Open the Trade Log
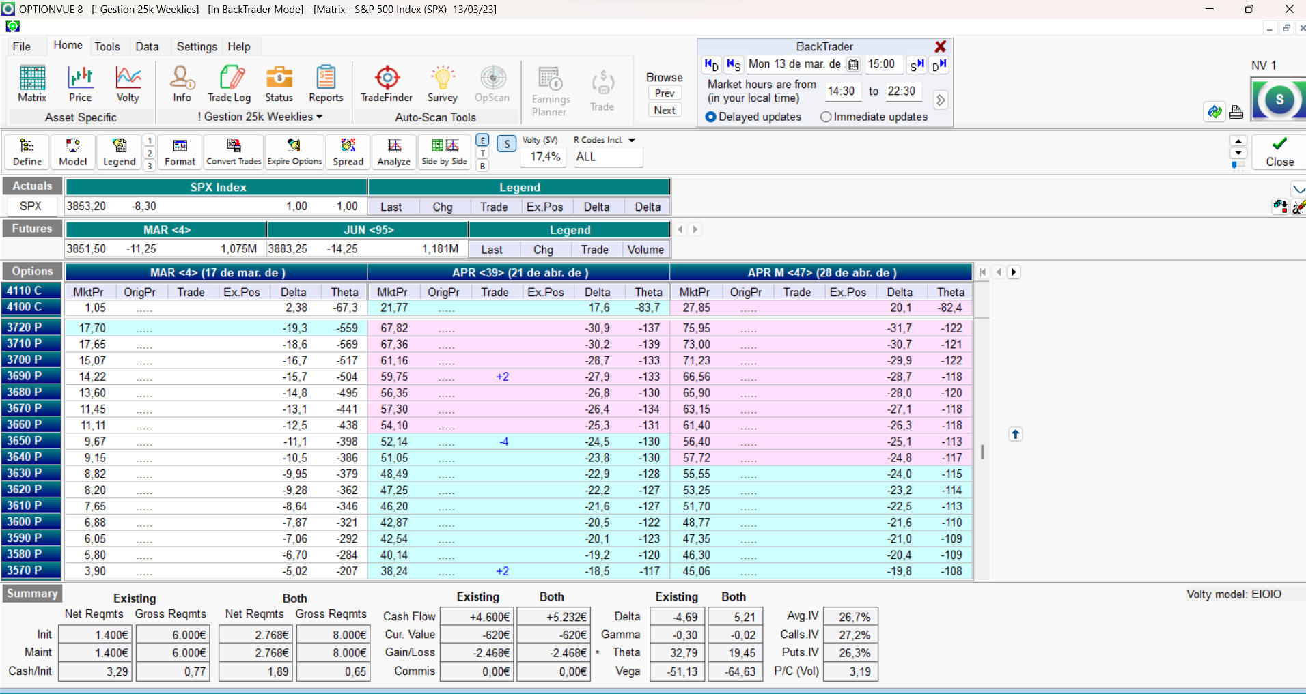The image size is (1306, 694). [x=230, y=84]
